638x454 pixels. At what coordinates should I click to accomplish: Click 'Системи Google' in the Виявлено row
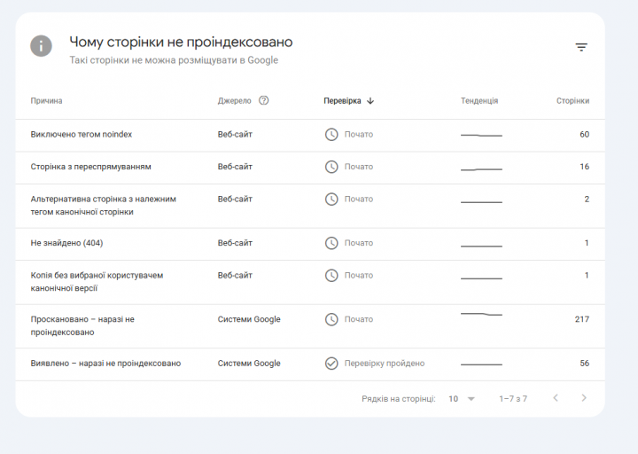249,364
